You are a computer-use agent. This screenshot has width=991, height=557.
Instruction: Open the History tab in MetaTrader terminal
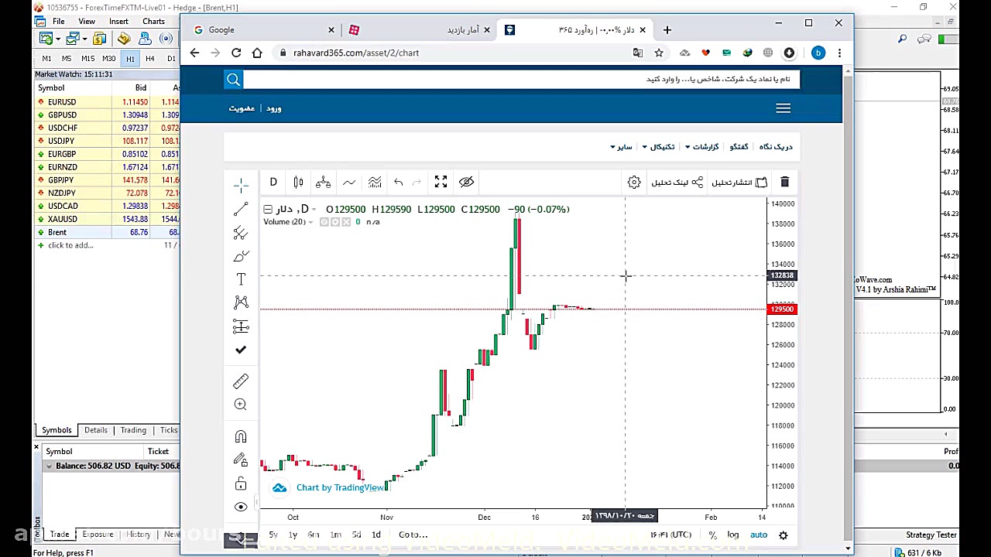(x=139, y=534)
